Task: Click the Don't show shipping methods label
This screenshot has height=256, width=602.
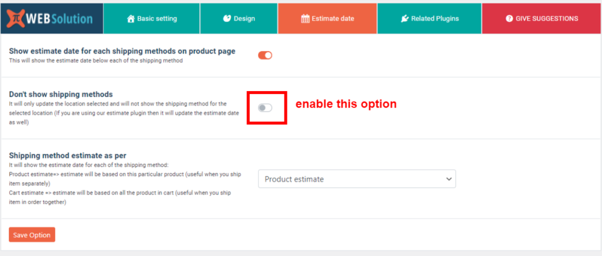Action: [x=61, y=94]
